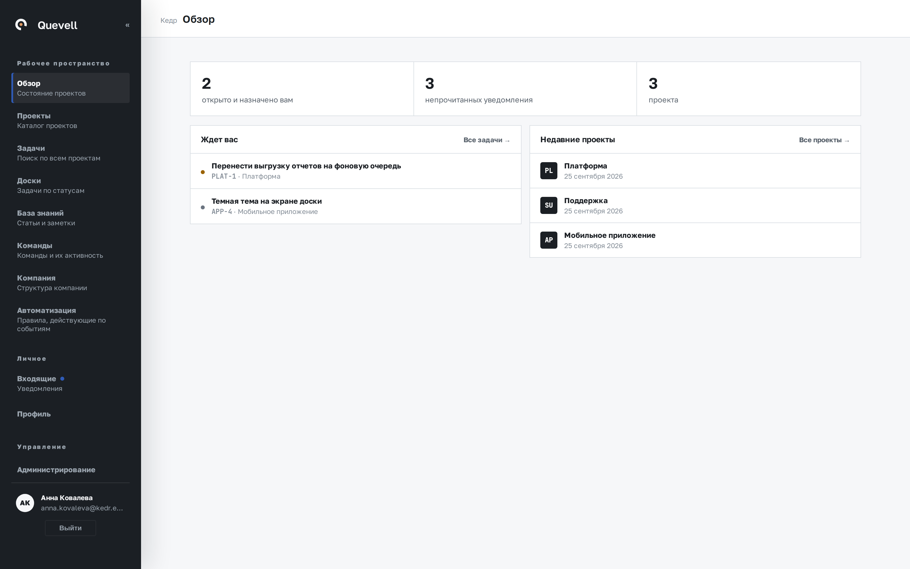Open the SU Поддержка project badge
Image resolution: width=910 pixels, height=569 pixels.
[x=549, y=205]
